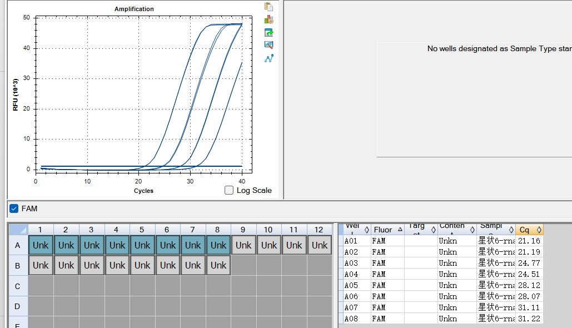Toggle well A9 Unk

243,245
